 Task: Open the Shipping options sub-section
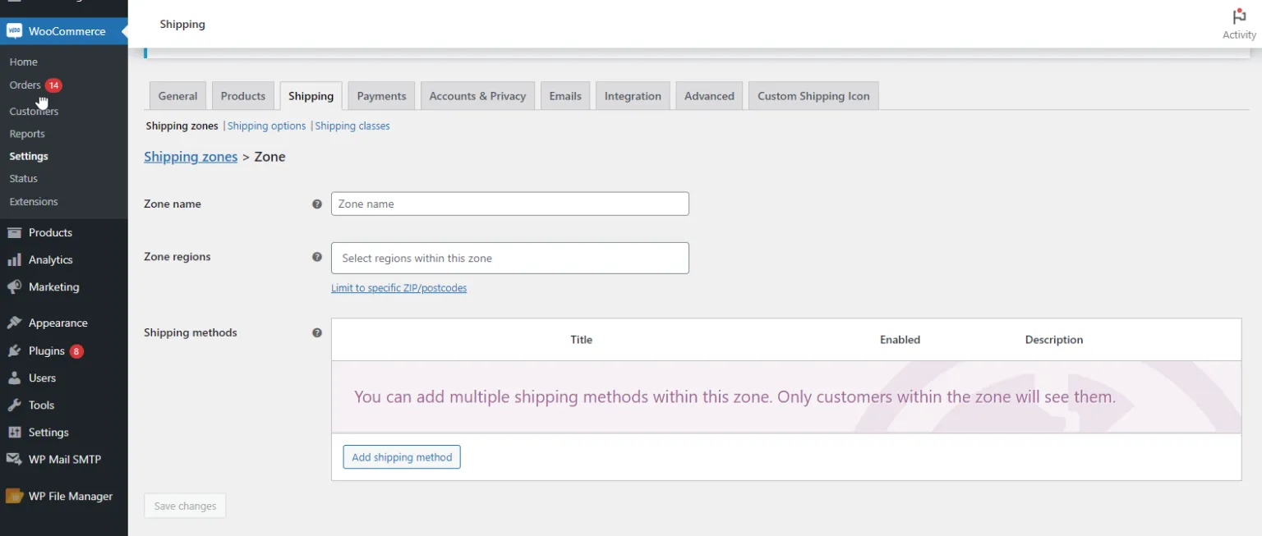tap(266, 126)
